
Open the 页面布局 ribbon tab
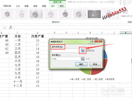click(7, 6)
